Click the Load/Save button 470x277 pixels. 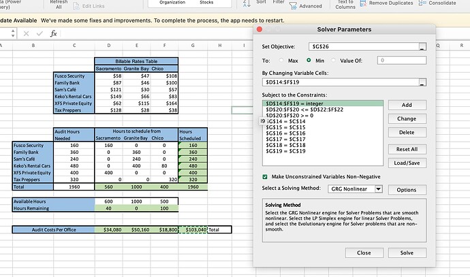pos(407,163)
